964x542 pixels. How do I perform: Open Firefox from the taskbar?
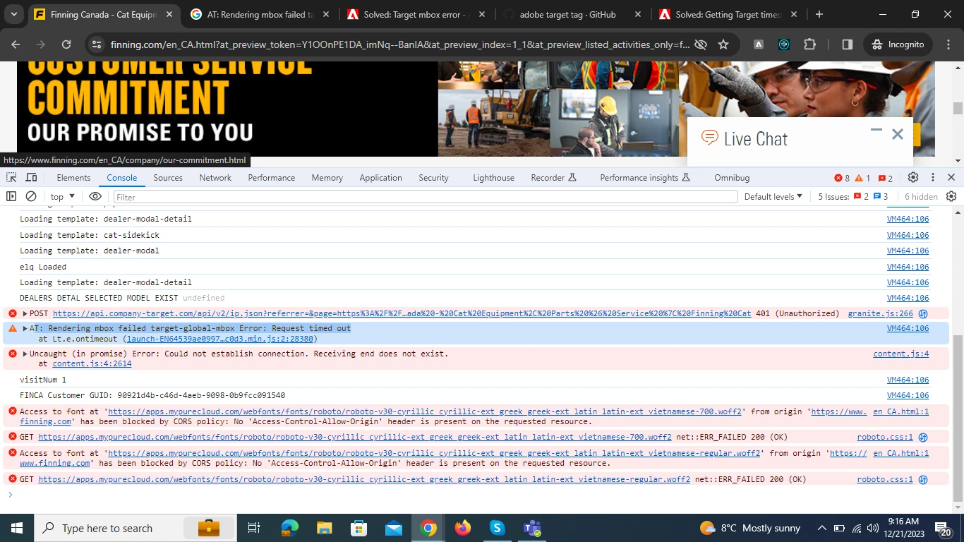pyautogui.click(x=463, y=528)
